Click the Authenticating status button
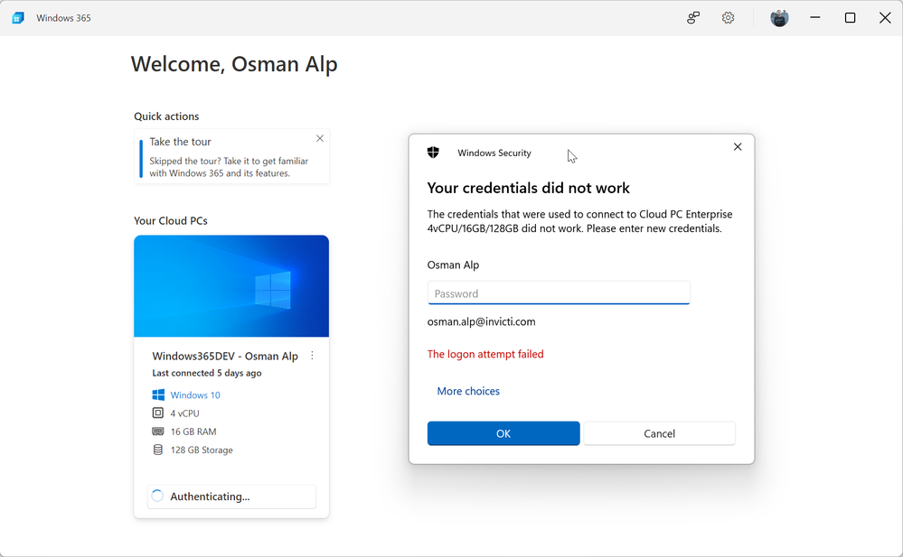This screenshot has height=557, width=903. [231, 497]
